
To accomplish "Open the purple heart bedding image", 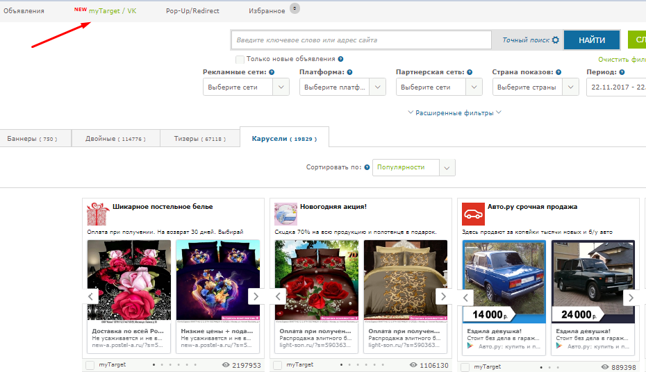I will [218, 280].
